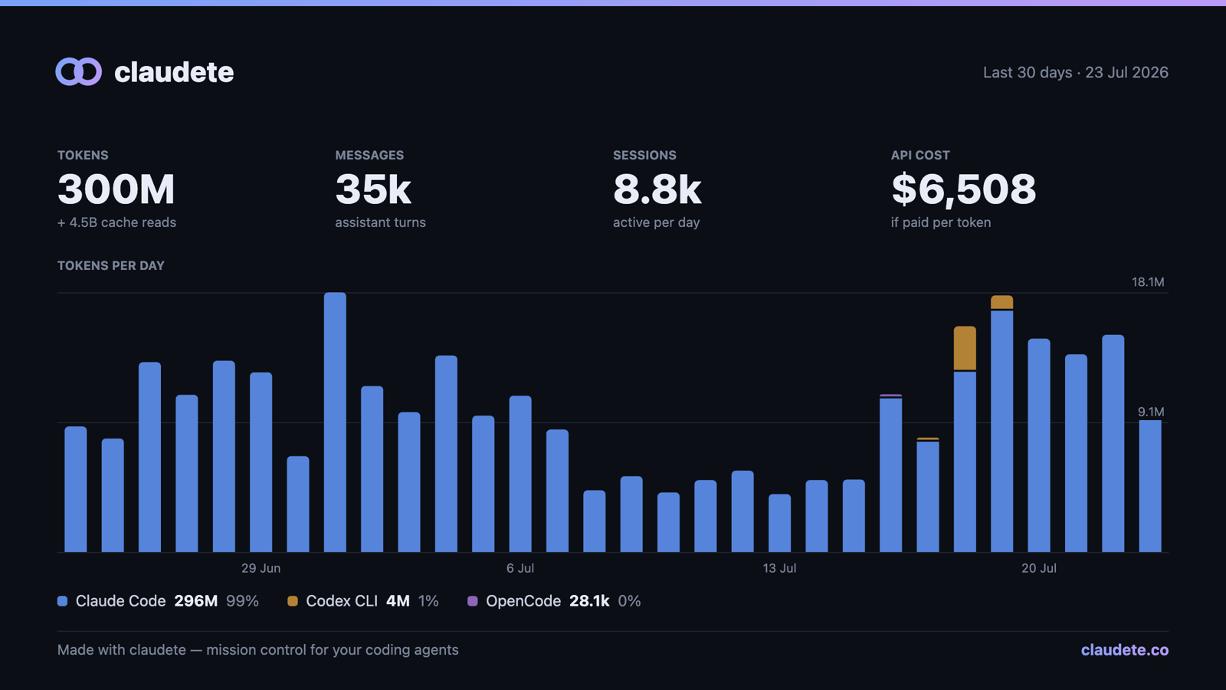Click the 29 Jun axis label
This screenshot has height=690, width=1226.
pyautogui.click(x=261, y=568)
